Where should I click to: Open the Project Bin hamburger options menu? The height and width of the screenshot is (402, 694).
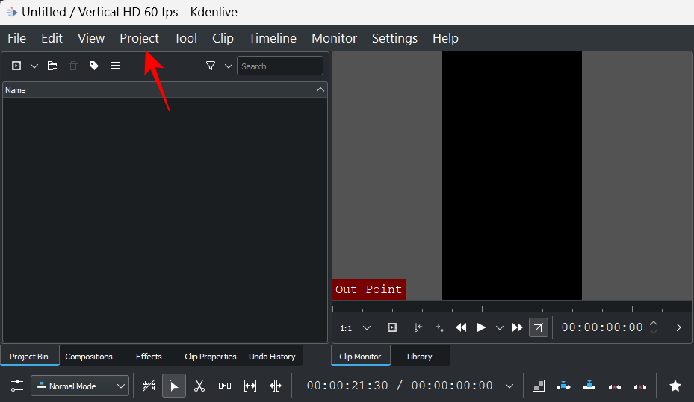[x=115, y=66]
